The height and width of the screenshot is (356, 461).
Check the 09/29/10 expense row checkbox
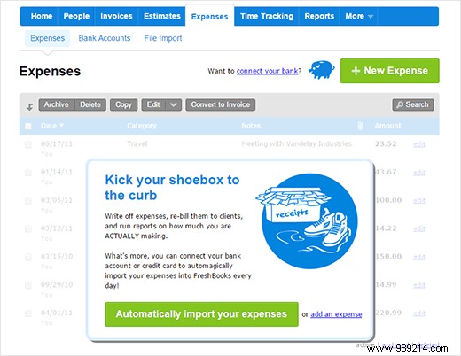pos(28,285)
